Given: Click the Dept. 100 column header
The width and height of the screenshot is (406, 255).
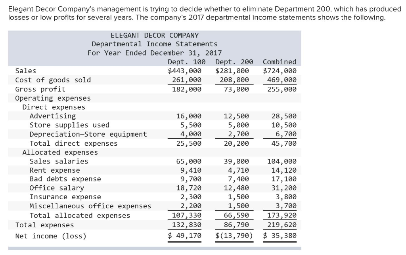Looking at the screenshot, I should (x=186, y=62).
